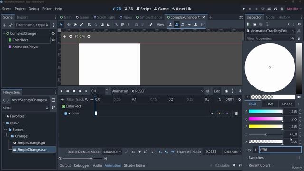Open the RESET animation dropdown
The width and height of the screenshot is (304, 171).
[167, 91]
